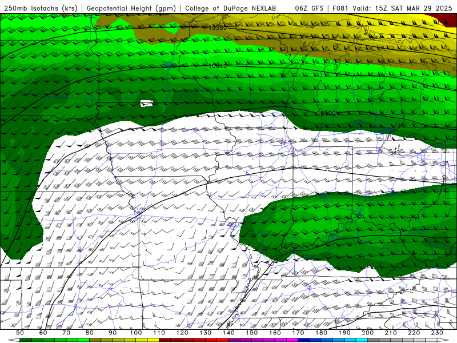Click the 'College of DuPage NEXLAB' label
This screenshot has width=457, height=343.
point(231,9)
